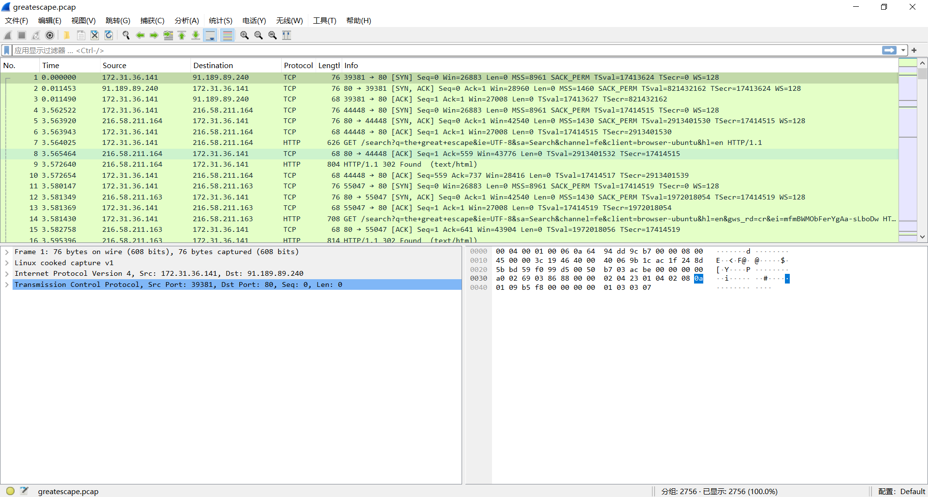928x497 pixels.
Task: Close the capture file icon
Action: click(95, 35)
